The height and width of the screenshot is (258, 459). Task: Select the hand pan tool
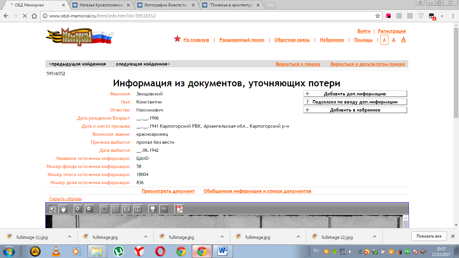point(64,209)
